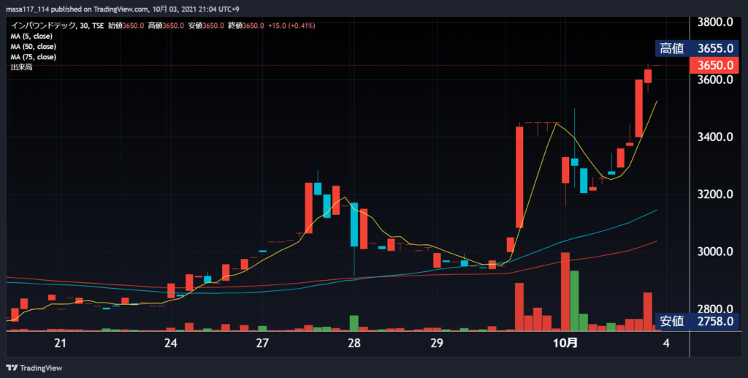Click the TradingView logo at bottom left

[34, 368]
